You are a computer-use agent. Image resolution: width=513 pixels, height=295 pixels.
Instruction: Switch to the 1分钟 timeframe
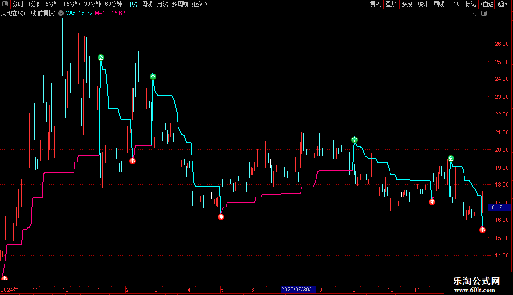35,4
